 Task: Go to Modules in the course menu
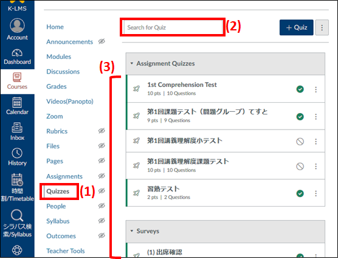click(x=58, y=57)
